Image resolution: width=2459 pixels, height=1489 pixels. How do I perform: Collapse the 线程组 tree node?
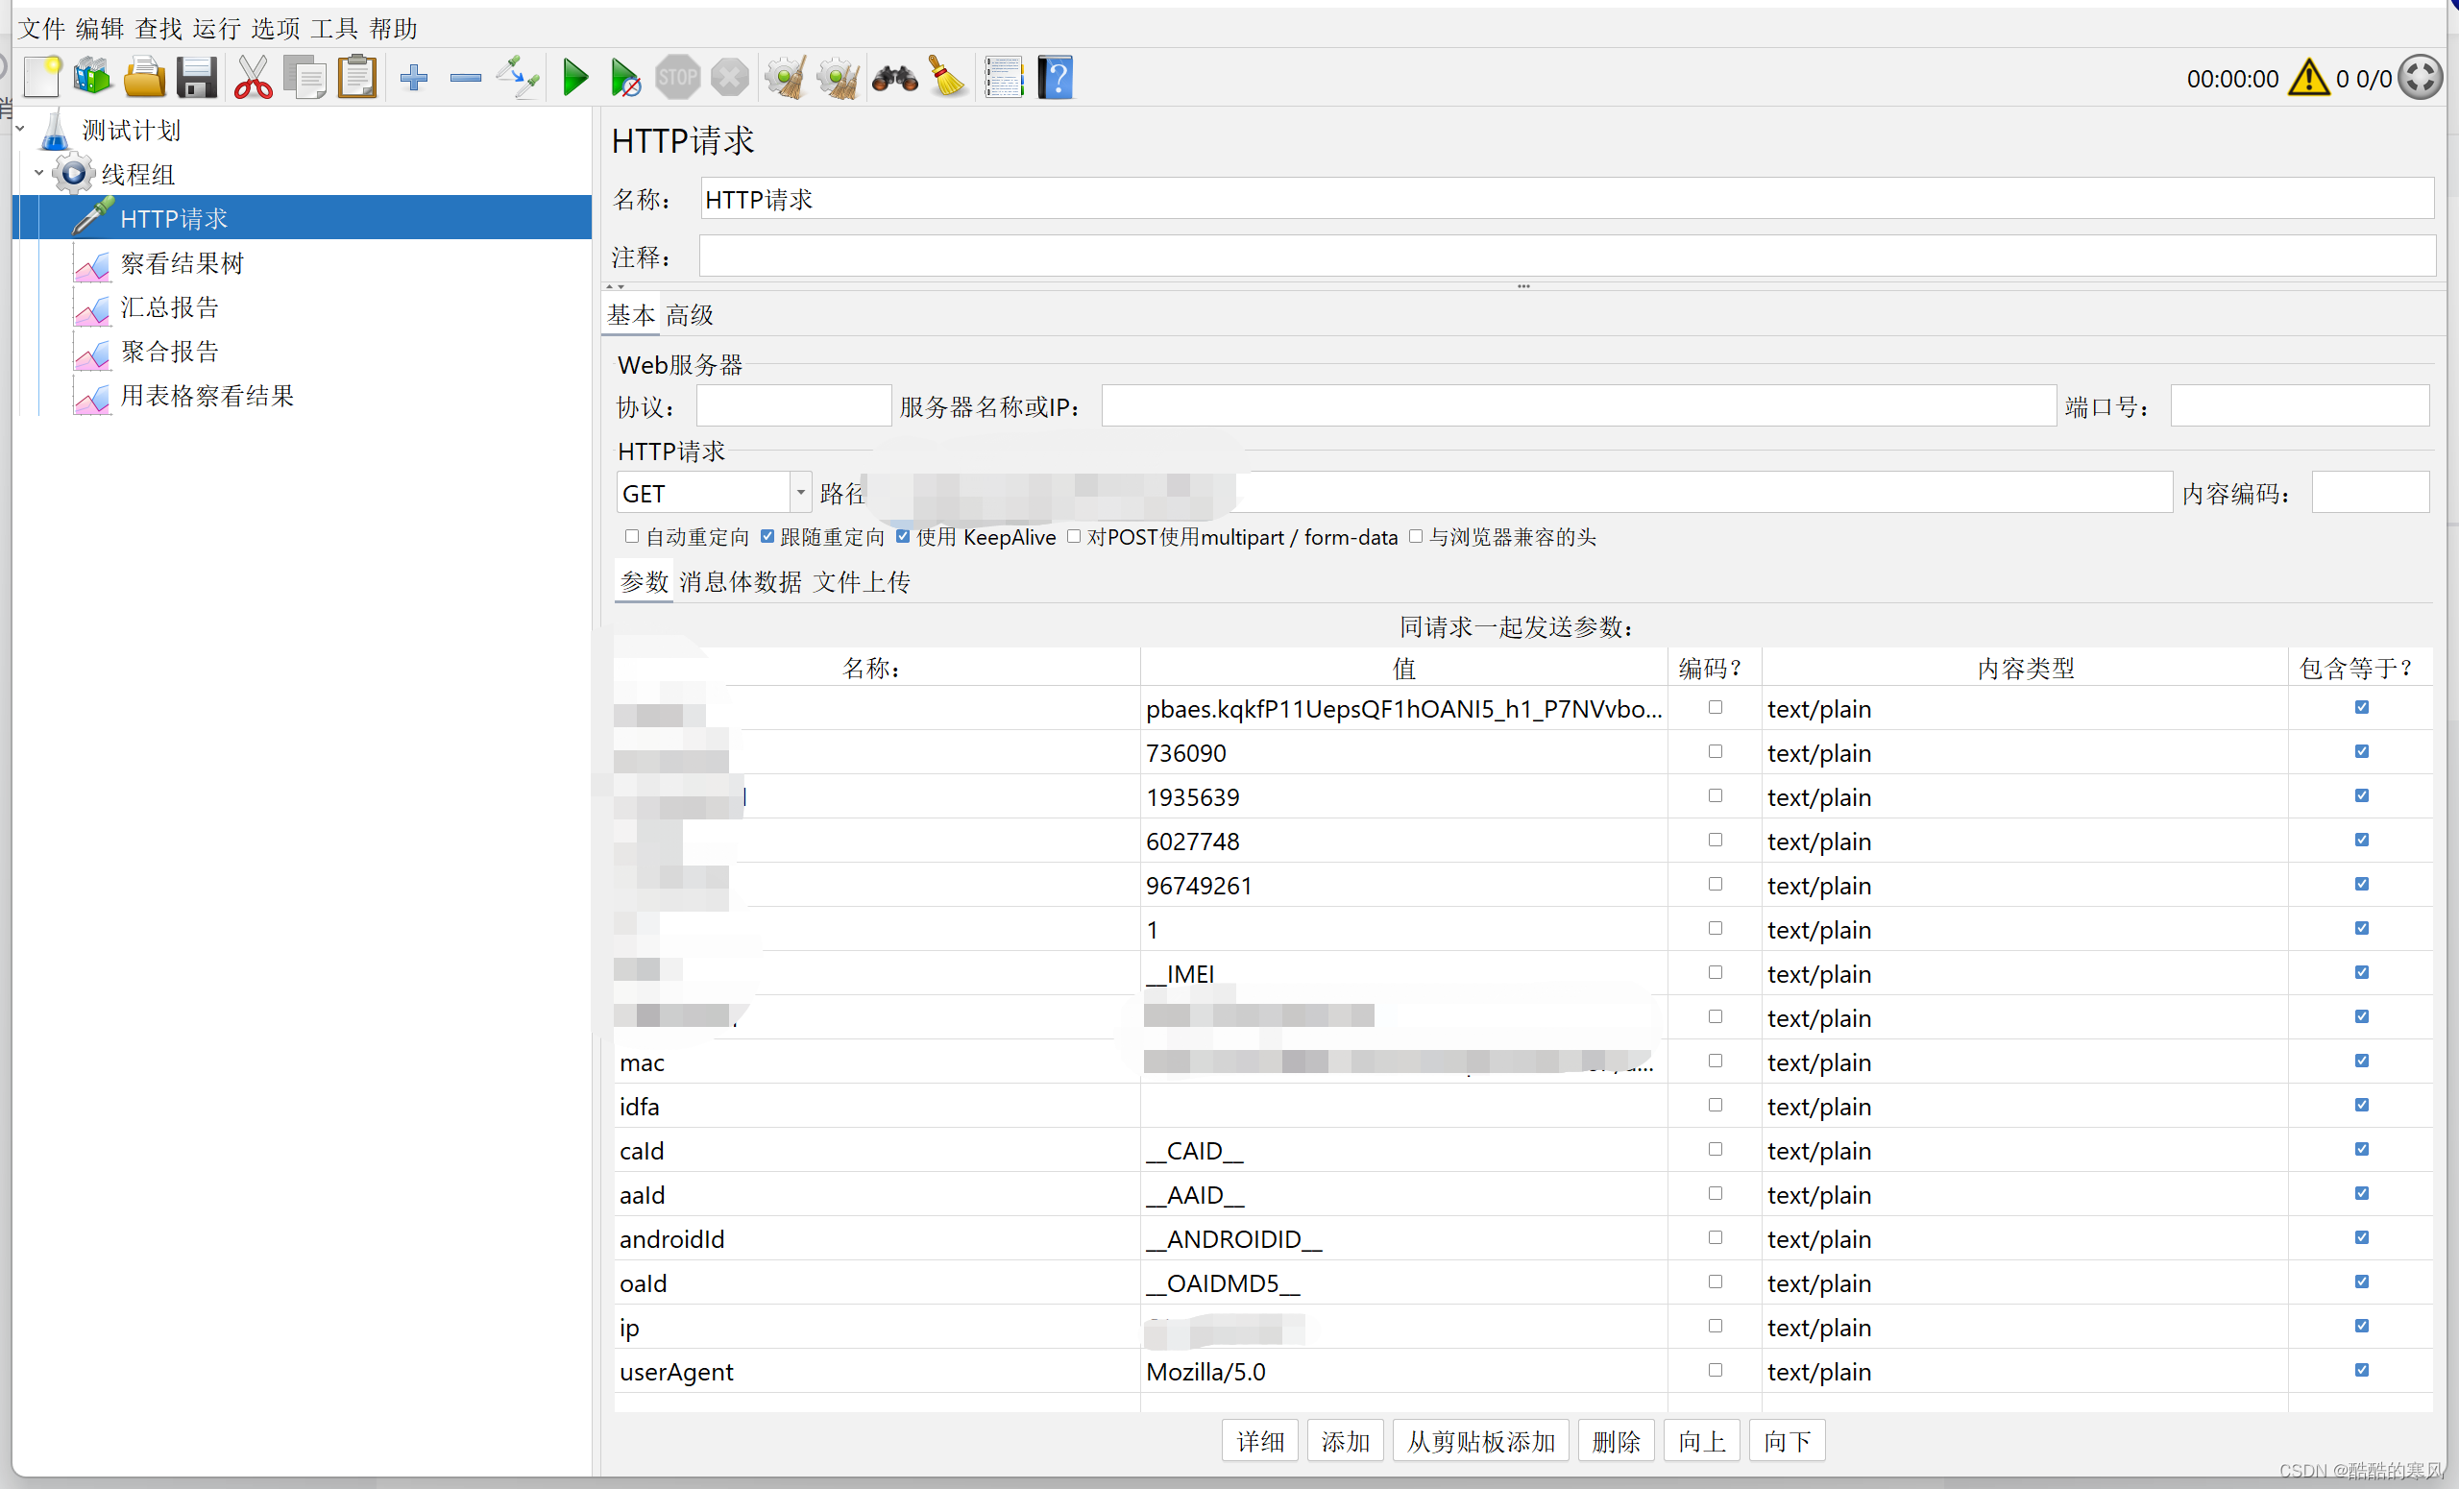pyautogui.click(x=39, y=173)
